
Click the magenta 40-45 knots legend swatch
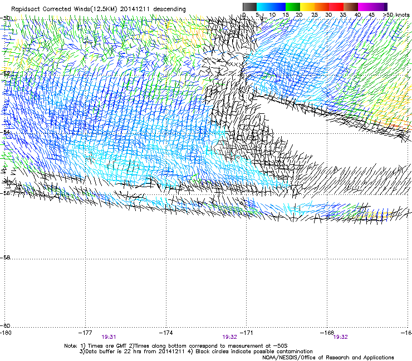(x=365, y=7)
